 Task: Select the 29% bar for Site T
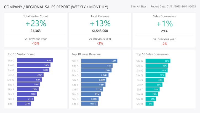[x=153, y=89]
